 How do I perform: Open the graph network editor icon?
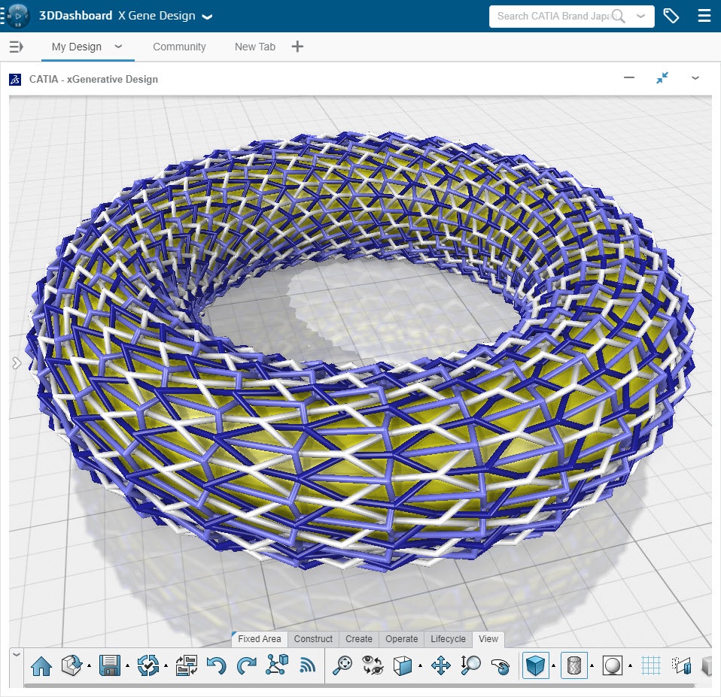click(x=277, y=665)
